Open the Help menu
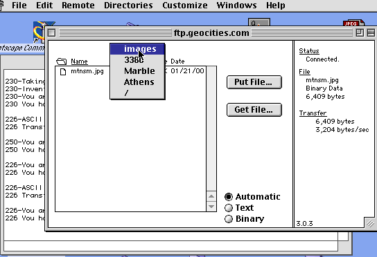 coord(276,5)
